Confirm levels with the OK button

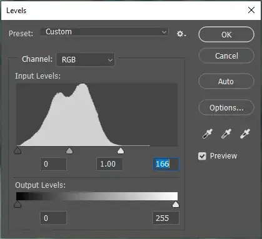(x=226, y=34)
